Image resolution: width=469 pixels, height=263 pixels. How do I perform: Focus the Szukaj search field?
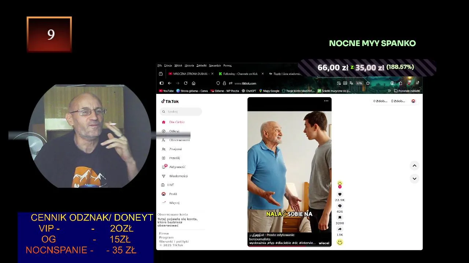[181, 111]
